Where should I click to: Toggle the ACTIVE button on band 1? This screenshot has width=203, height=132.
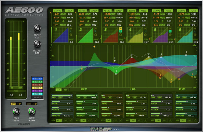(x=57, y=11)
